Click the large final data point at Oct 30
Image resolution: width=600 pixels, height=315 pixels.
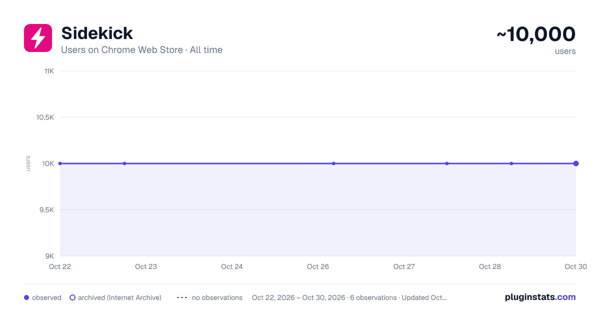click(576, 163)
